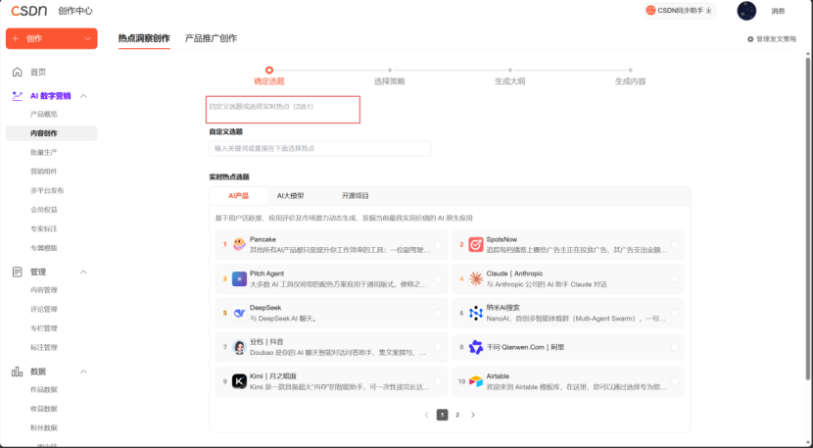Select the AI产品 tab
This screenshot has height=448, width=813.
pos(238,196)
